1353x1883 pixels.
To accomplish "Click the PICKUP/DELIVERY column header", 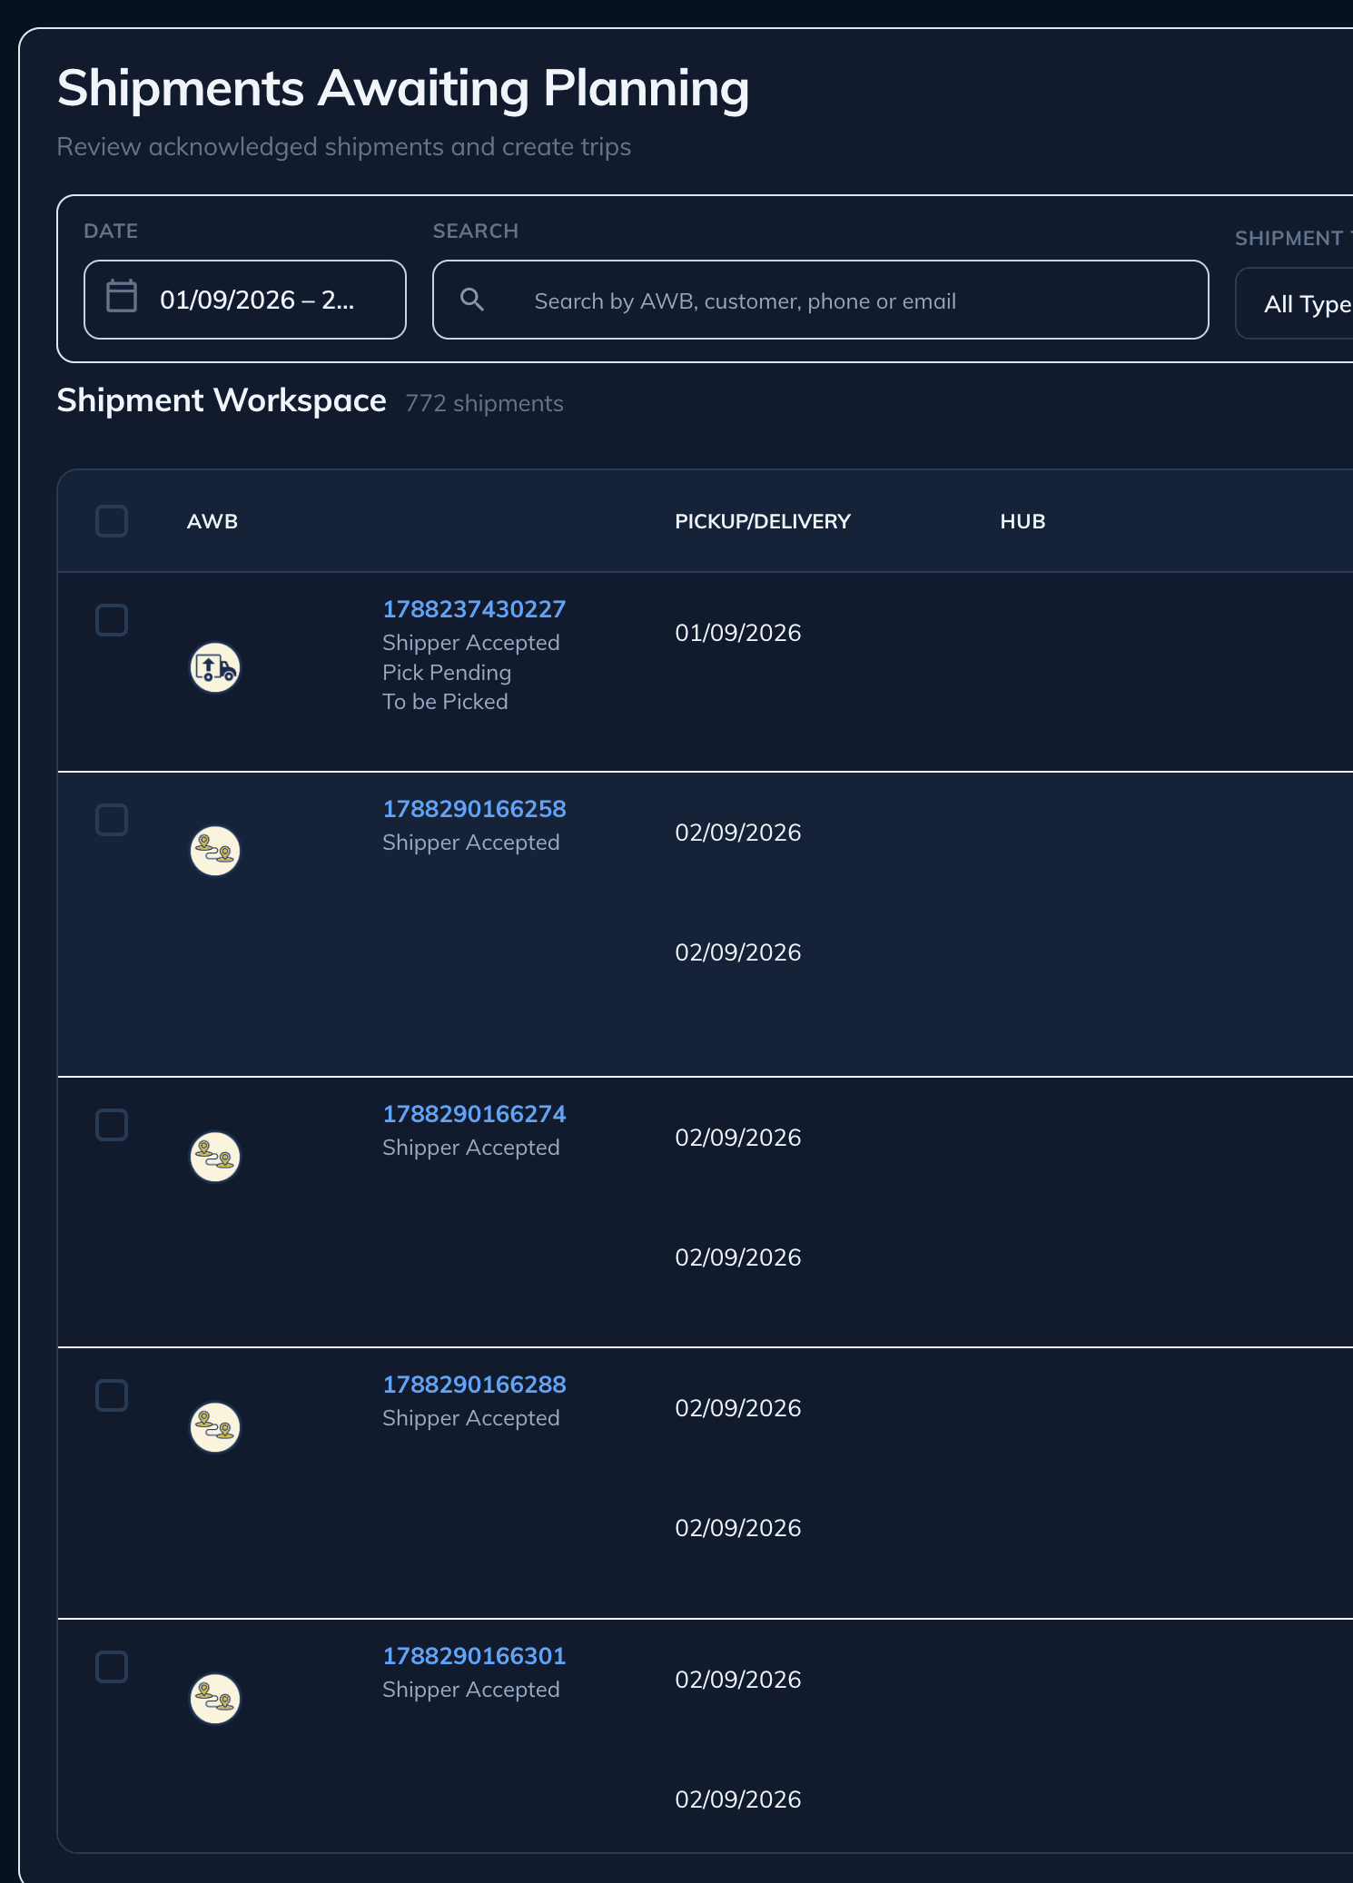I will [x=763, y=521].
